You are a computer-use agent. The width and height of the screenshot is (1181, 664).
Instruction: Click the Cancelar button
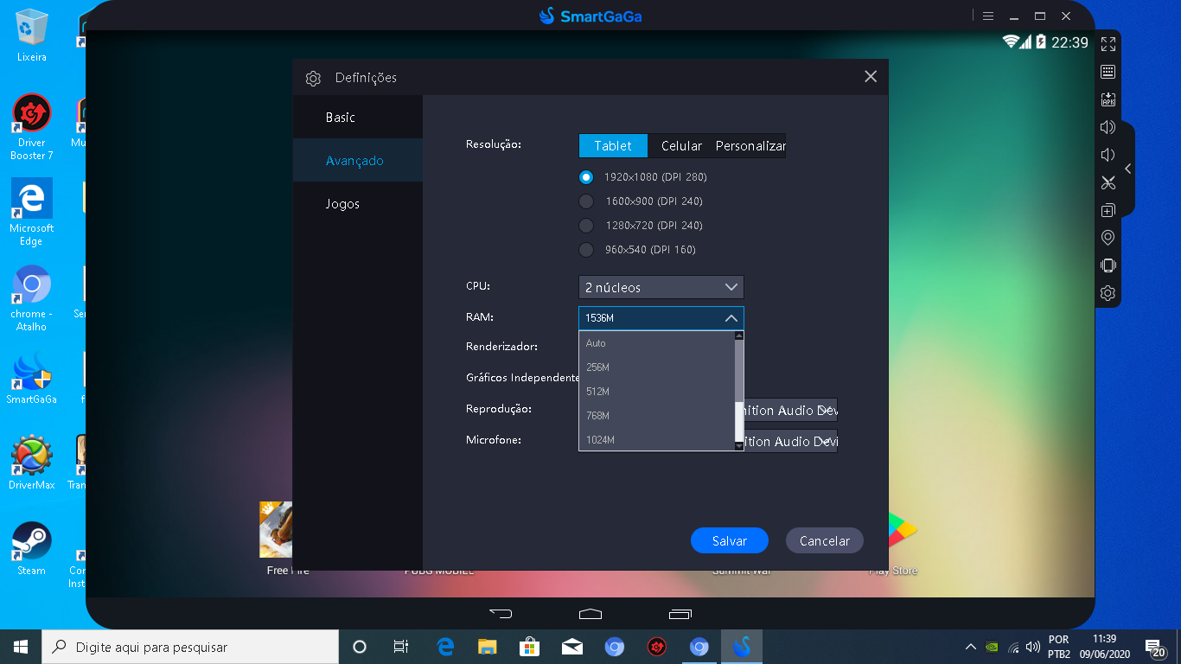click(825, 540)
